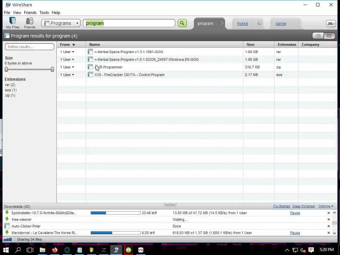This screenshot has height=255, width=340.
Task: Open the top-right device dropdown button
Action: [331, 23]
